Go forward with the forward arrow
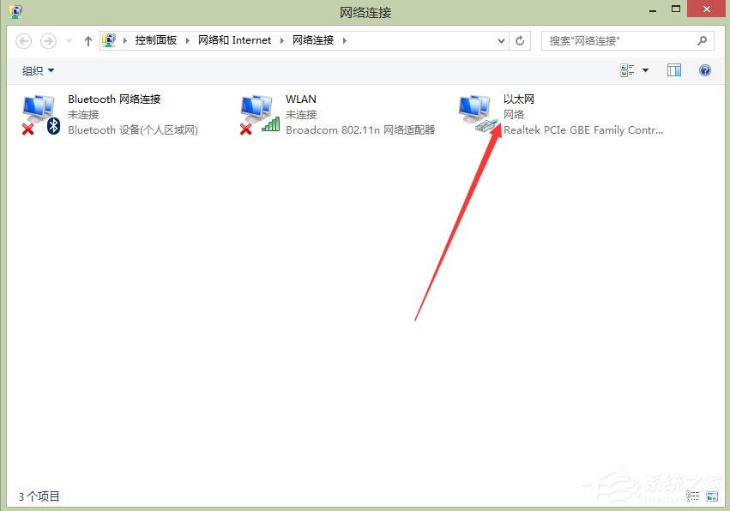The width and height of the screenshot is (730, 511). click(x=48, y=41)
